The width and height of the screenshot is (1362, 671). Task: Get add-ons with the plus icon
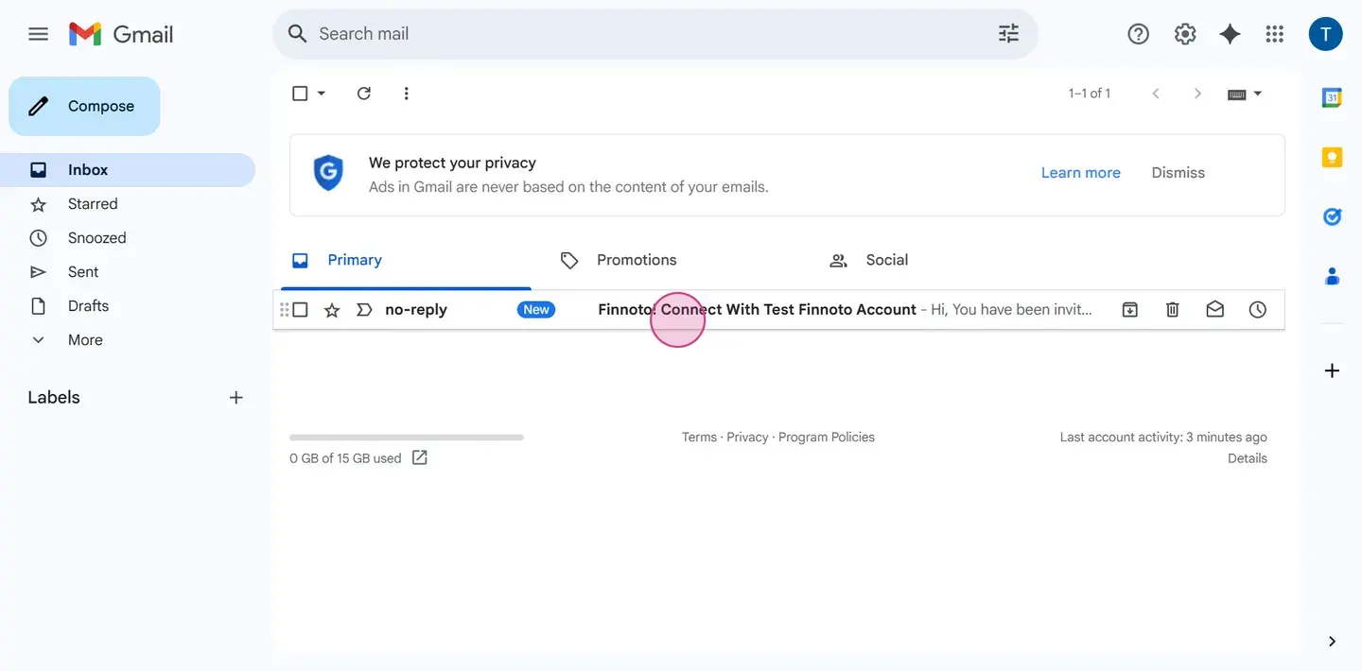(x=1332, y=370)
